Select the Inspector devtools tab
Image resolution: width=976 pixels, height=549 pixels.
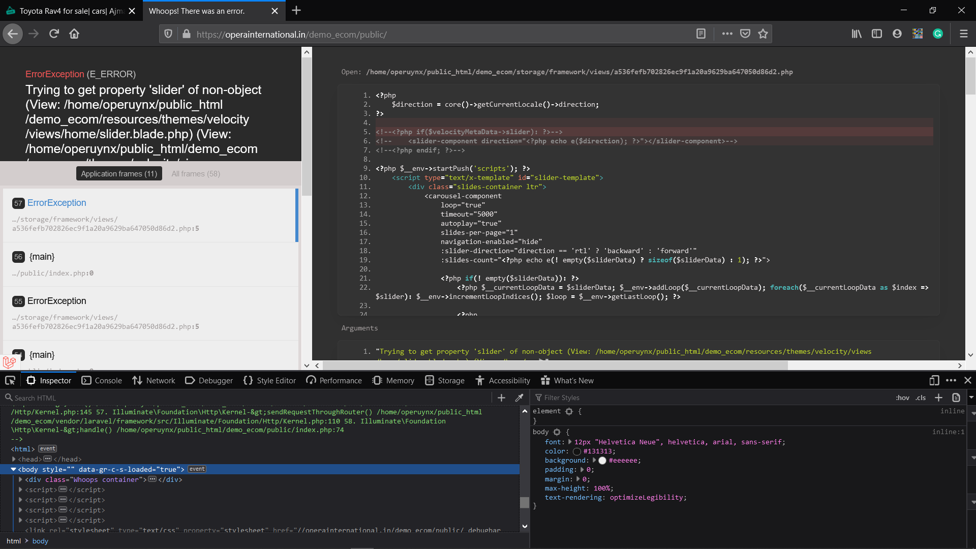pyautogui.click(x=49, y=380)
